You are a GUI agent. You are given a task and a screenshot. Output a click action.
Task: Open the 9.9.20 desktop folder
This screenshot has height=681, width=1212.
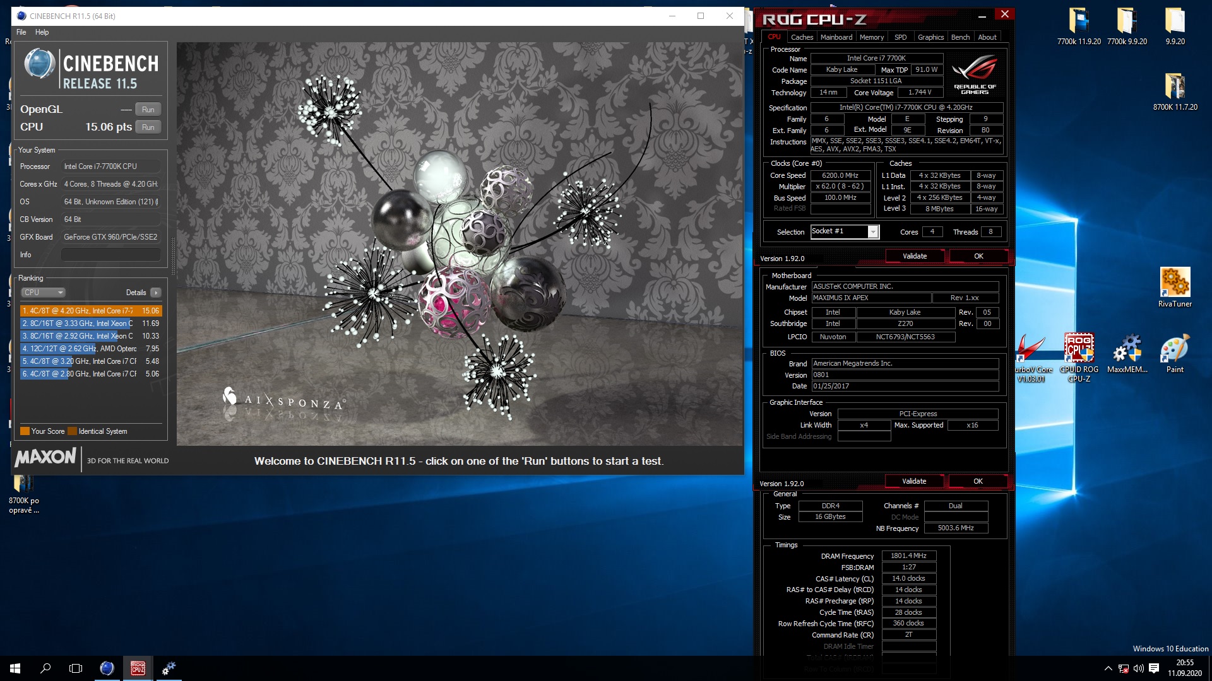point(1175,26)
